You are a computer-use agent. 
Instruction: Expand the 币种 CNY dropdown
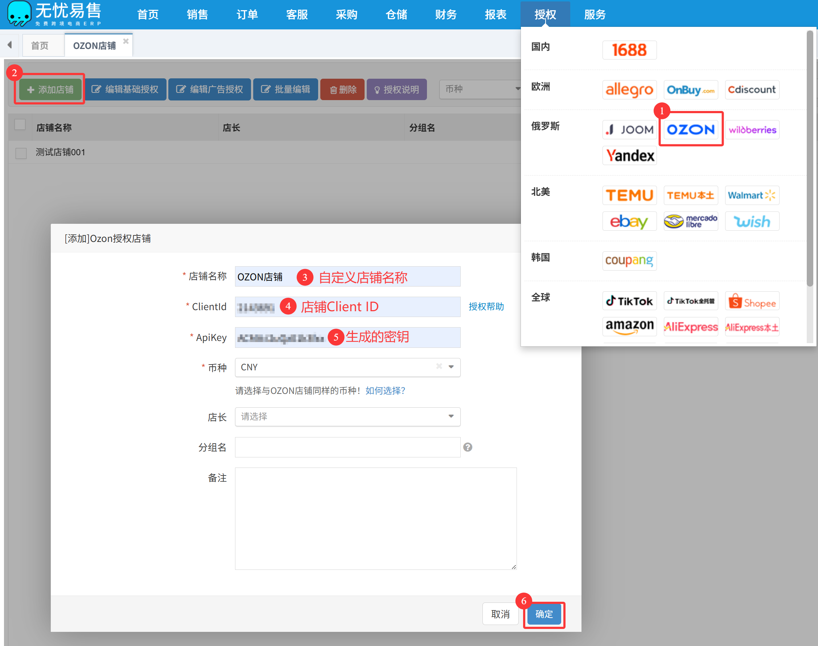pyautogui.click(x=451, y=367)
